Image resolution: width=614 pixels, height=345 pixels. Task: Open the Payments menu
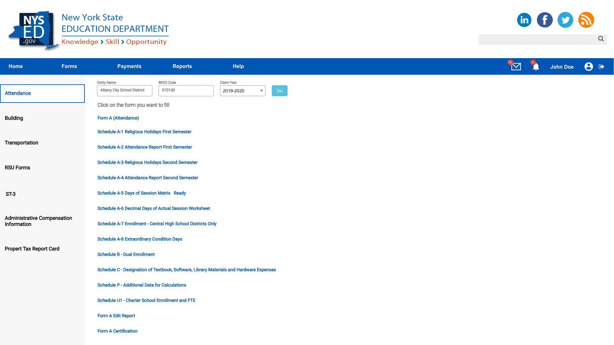tap(129, 66)
